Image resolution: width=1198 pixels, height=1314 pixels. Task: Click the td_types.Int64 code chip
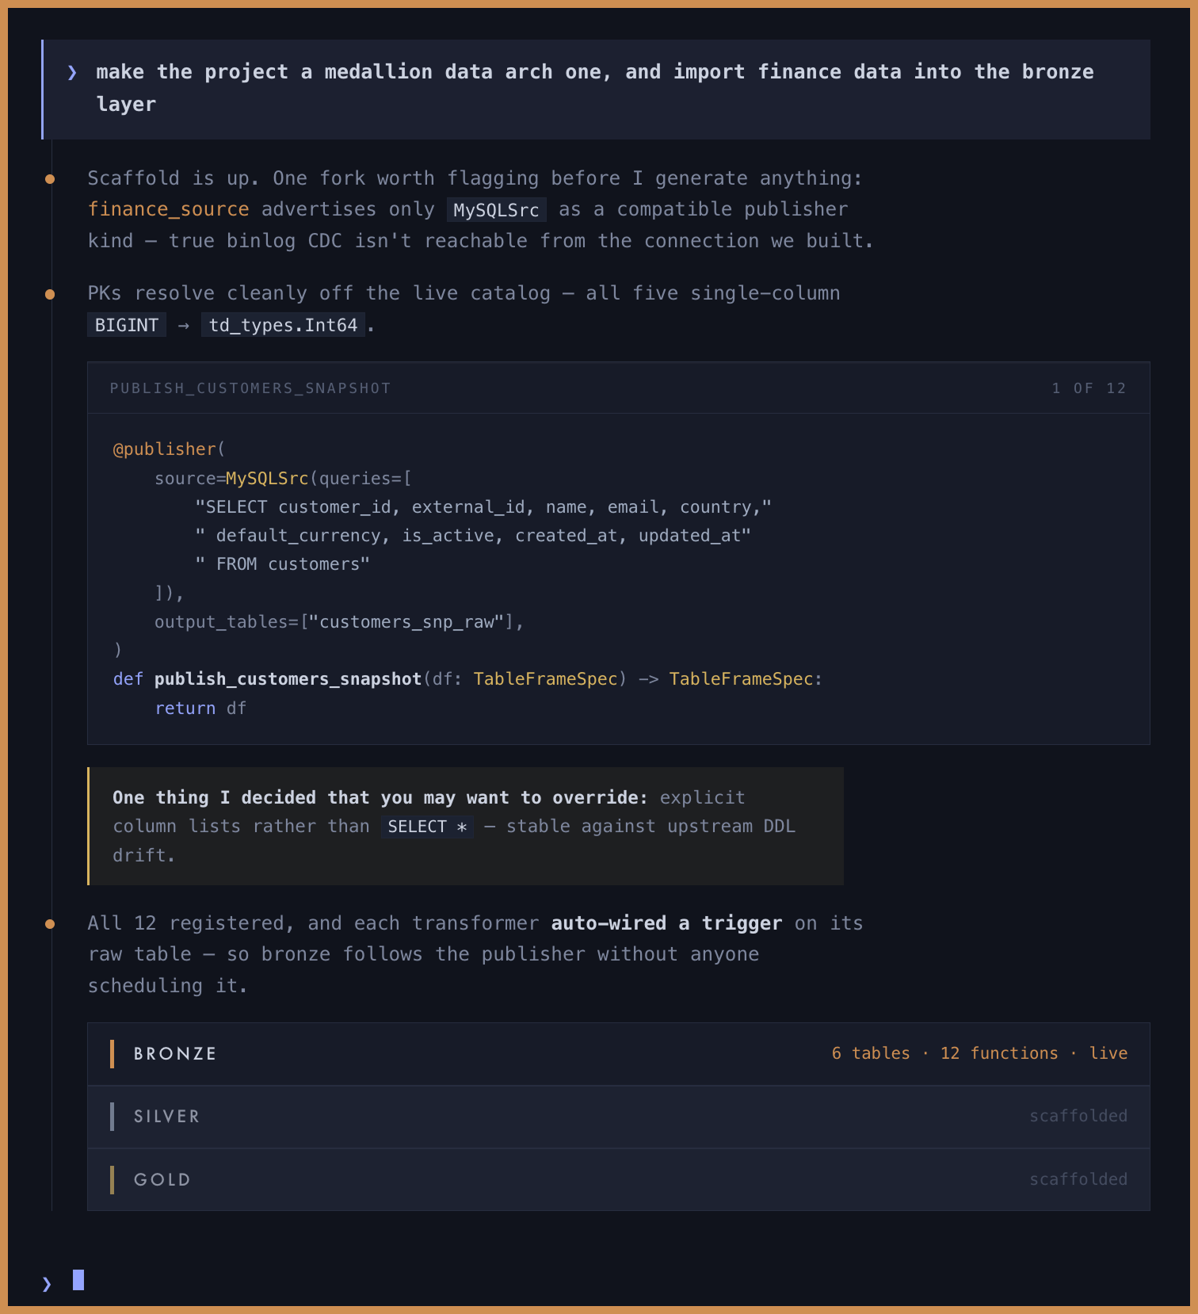coord(283,325)
